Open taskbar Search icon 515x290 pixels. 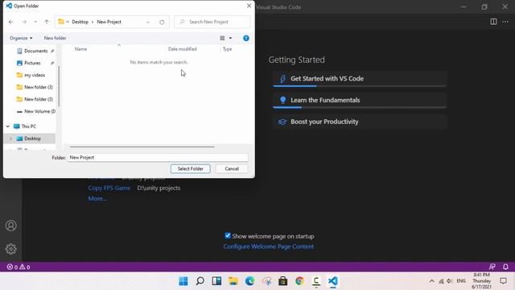200,281
